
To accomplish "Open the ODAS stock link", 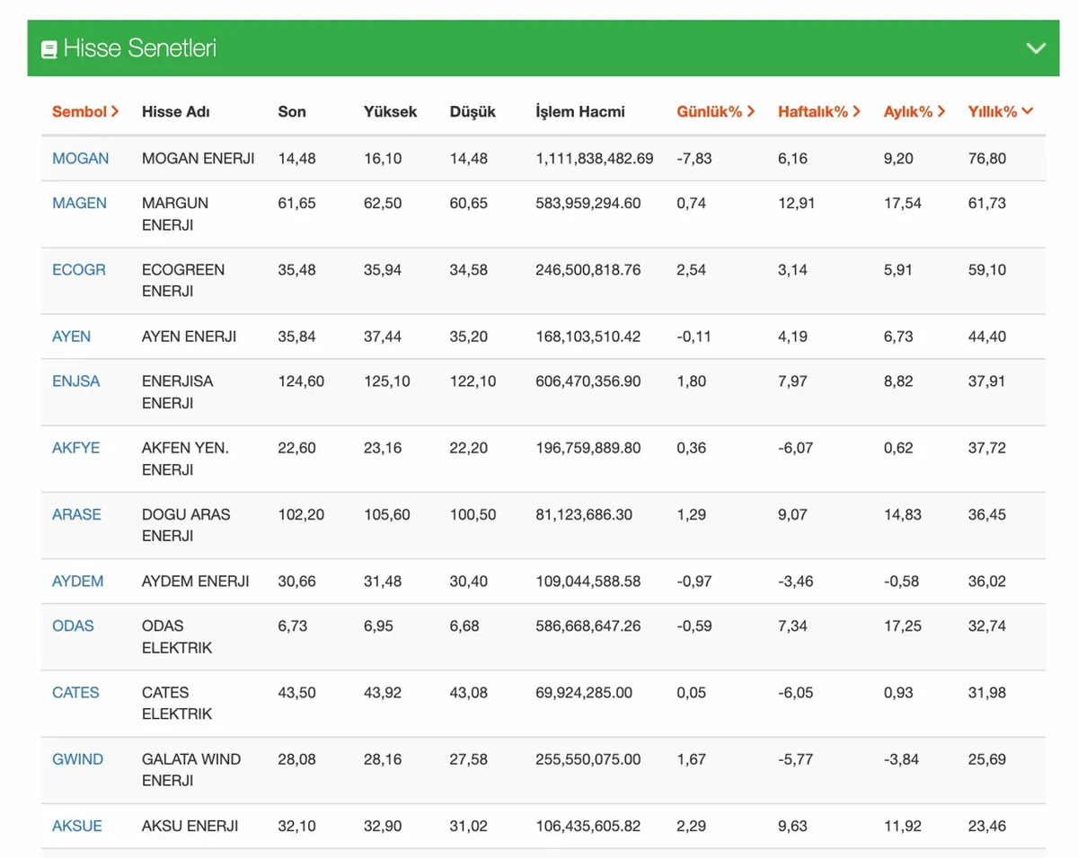I will [73, 626].
